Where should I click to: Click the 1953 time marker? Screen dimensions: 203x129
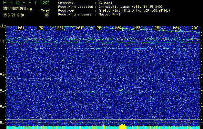tap(60, 28)
